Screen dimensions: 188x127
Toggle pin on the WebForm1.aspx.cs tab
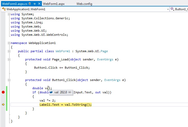[x=34, y=4]
